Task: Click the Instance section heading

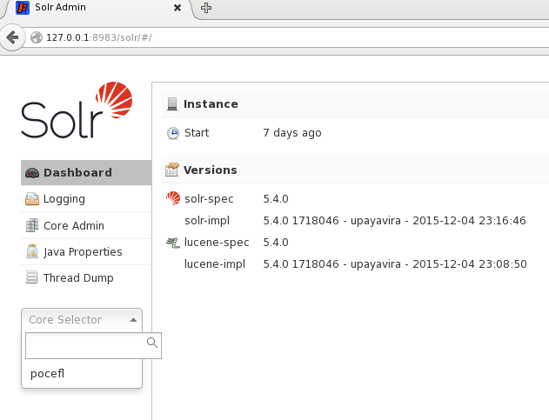Action: coord(211,104)
